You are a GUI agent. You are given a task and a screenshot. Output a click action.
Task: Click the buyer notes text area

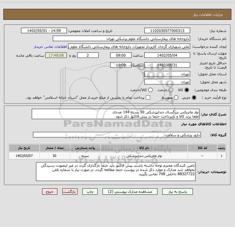116,172
